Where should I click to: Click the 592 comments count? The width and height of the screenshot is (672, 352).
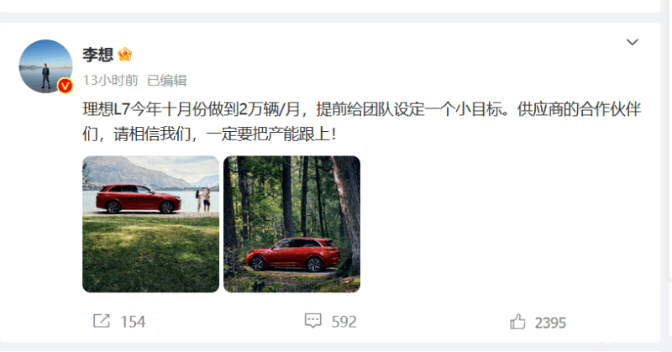tap(344, 322)
